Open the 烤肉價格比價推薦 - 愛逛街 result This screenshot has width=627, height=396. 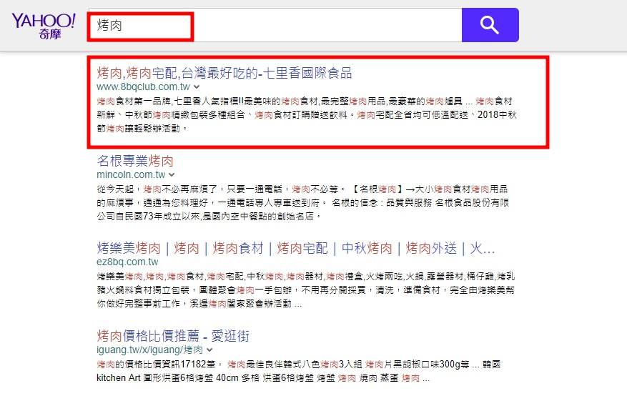coord(173,336)
